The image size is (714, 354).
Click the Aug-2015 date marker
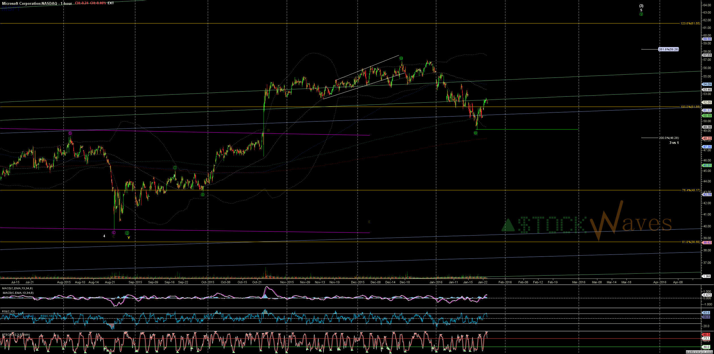point(64,282)
